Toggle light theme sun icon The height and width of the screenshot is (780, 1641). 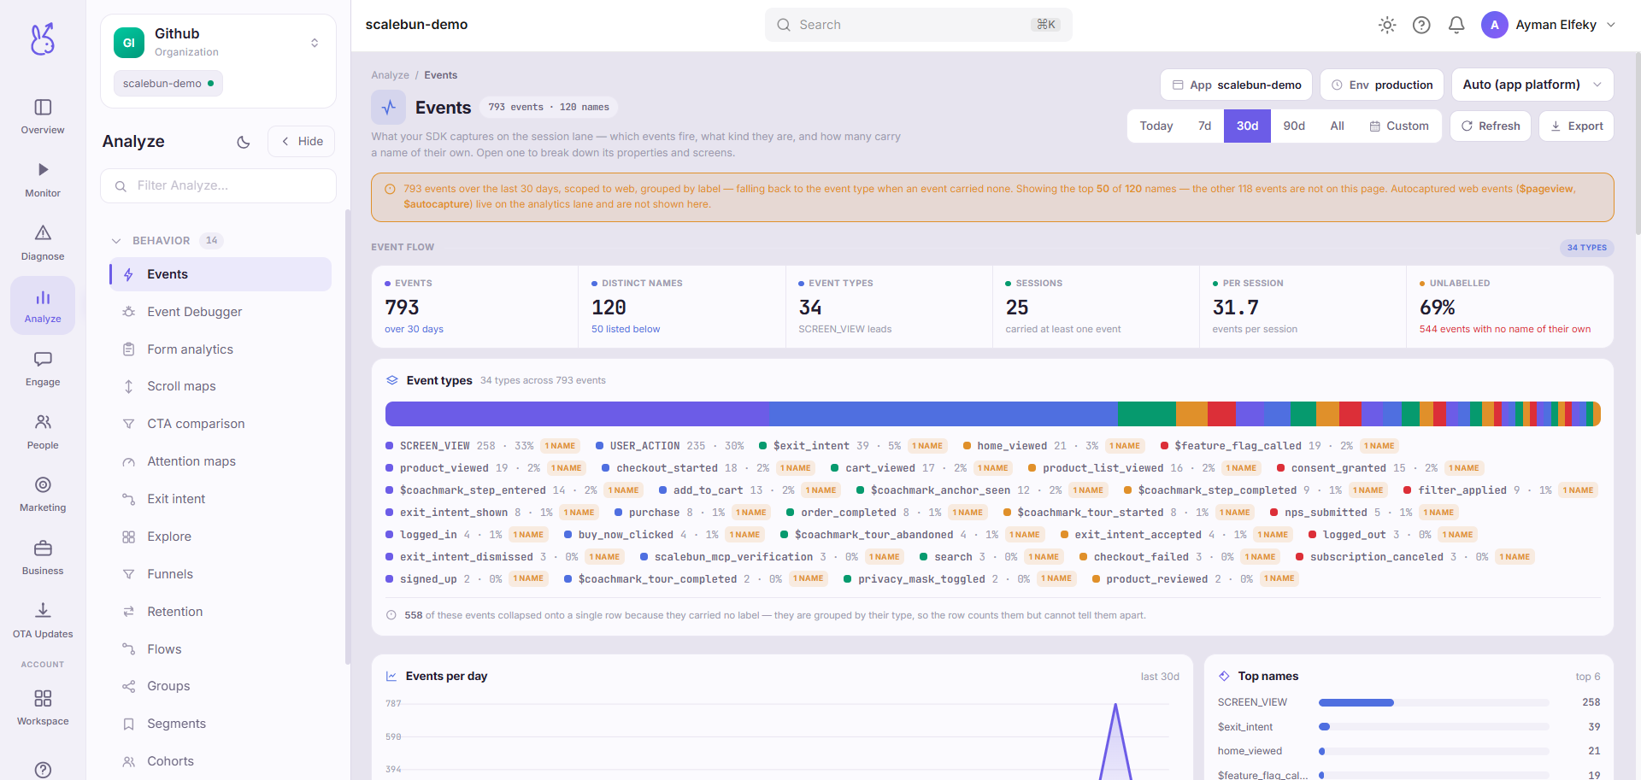click(x=1387, y=25)
